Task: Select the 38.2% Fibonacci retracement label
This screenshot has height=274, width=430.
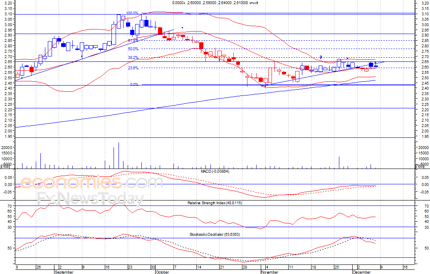Action: point(133,58)
